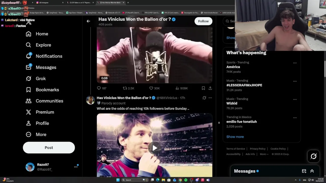
Task: Open options for the #LESSERAFIMxJHOPE trend
Action: click(295, 81)
